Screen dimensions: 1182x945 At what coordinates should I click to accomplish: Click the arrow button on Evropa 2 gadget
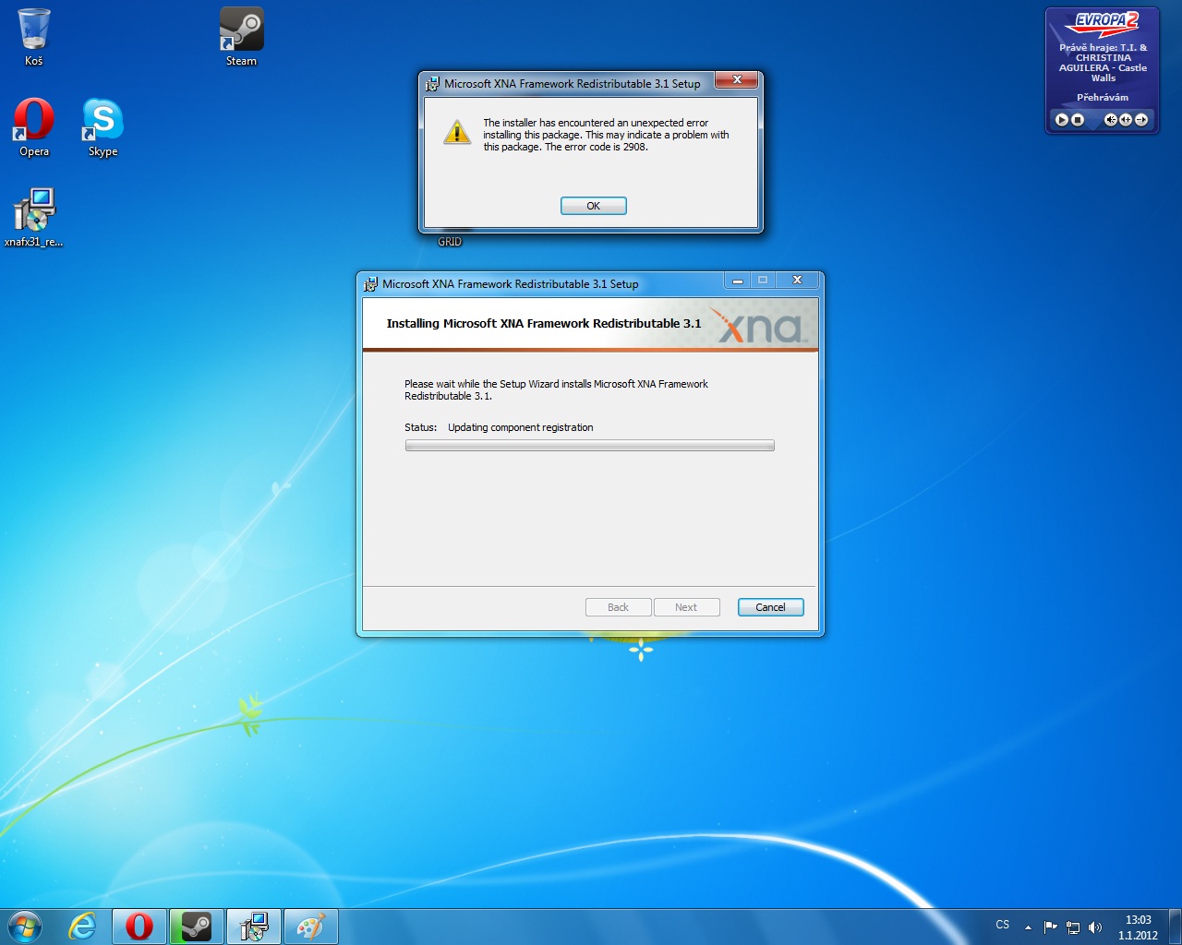(x=1141, y=119)
